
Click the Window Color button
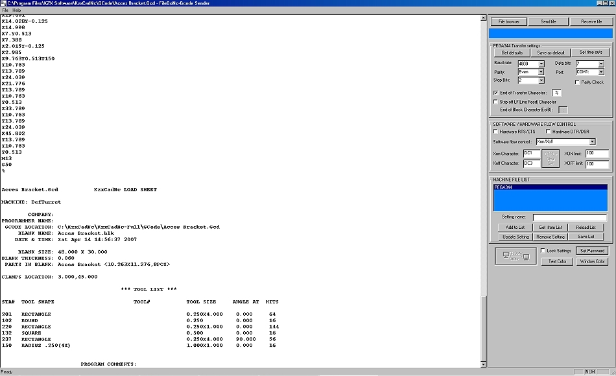[x=592, y=261]
